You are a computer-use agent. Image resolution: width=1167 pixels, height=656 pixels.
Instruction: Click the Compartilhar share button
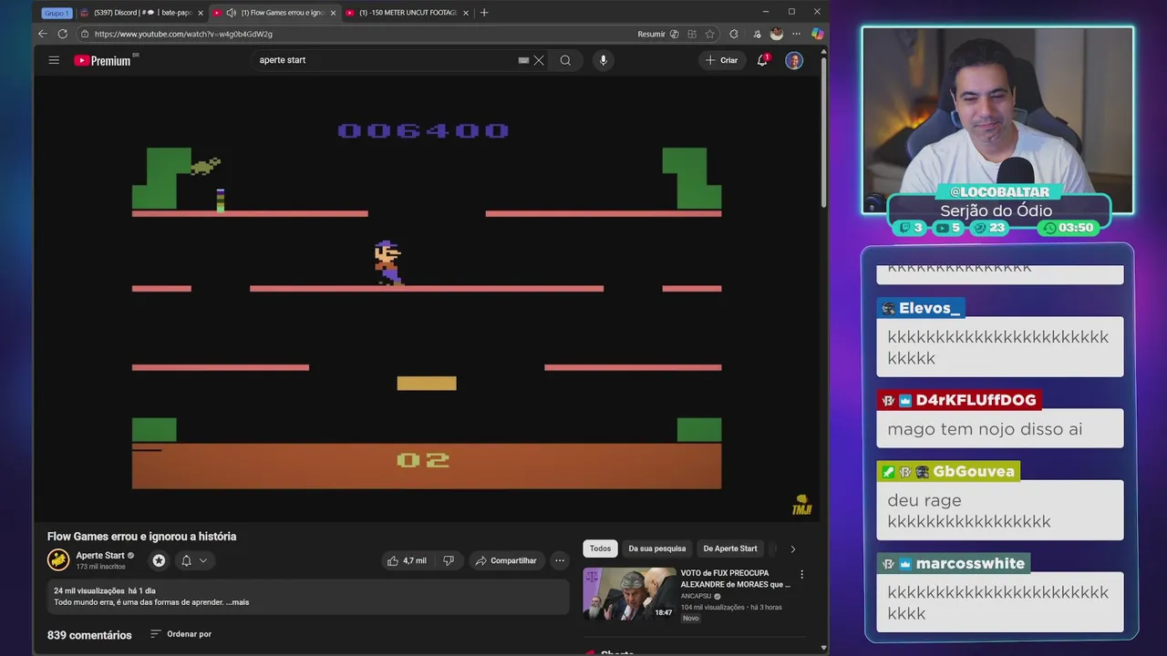[507, 560]
